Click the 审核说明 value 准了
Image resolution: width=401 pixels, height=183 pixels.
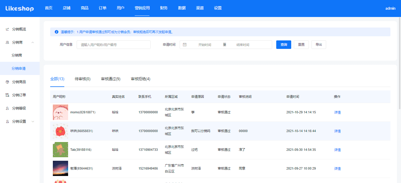click(x=242, y=150)
